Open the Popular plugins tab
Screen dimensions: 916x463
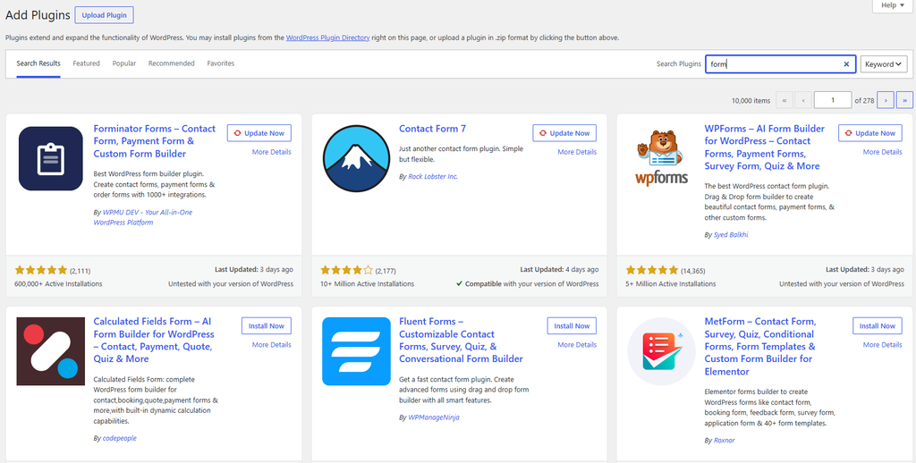tap(124, 63)
